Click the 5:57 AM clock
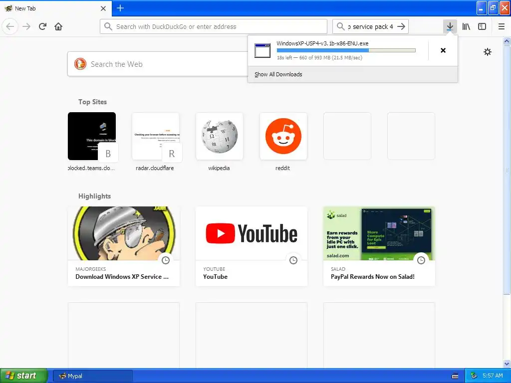This screenshot has width=511, height=383. coord(492,376)
